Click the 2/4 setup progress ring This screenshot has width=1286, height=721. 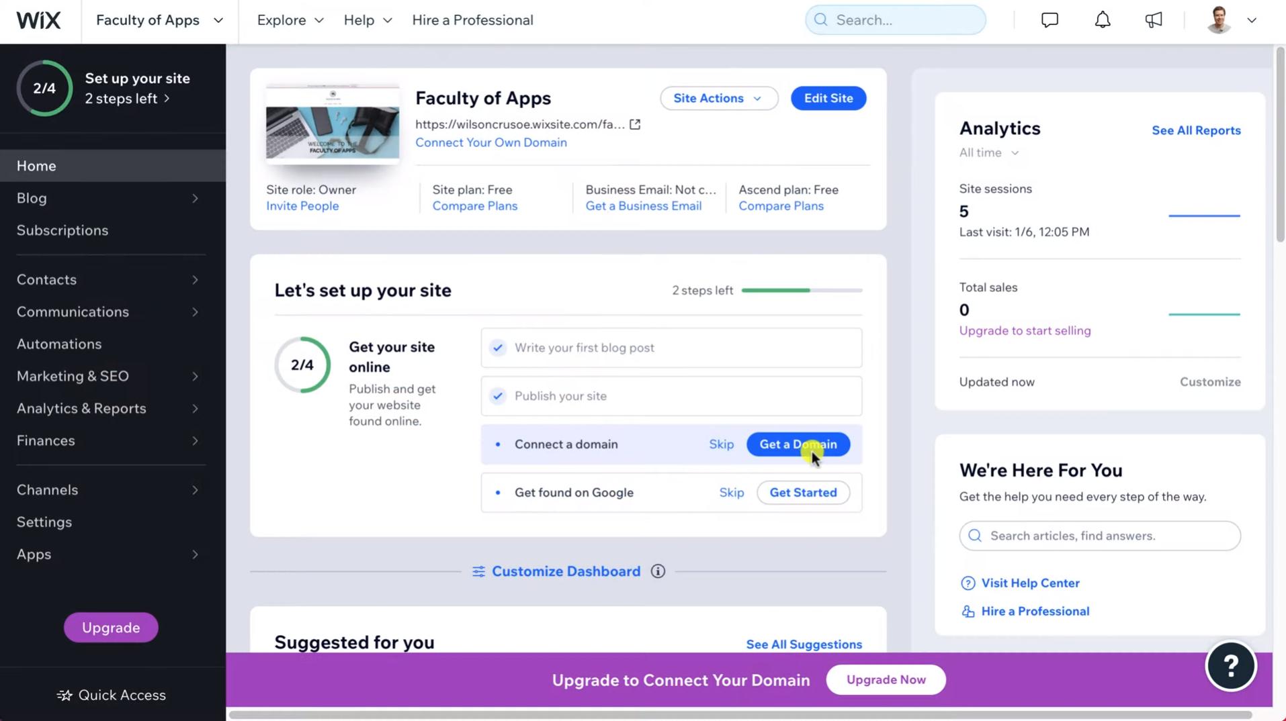[x=44, y=88]
